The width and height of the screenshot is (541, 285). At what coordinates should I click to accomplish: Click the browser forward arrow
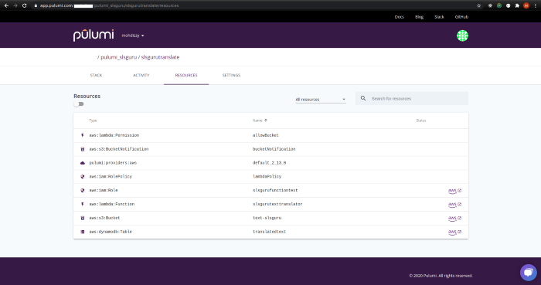pos(15,5)
